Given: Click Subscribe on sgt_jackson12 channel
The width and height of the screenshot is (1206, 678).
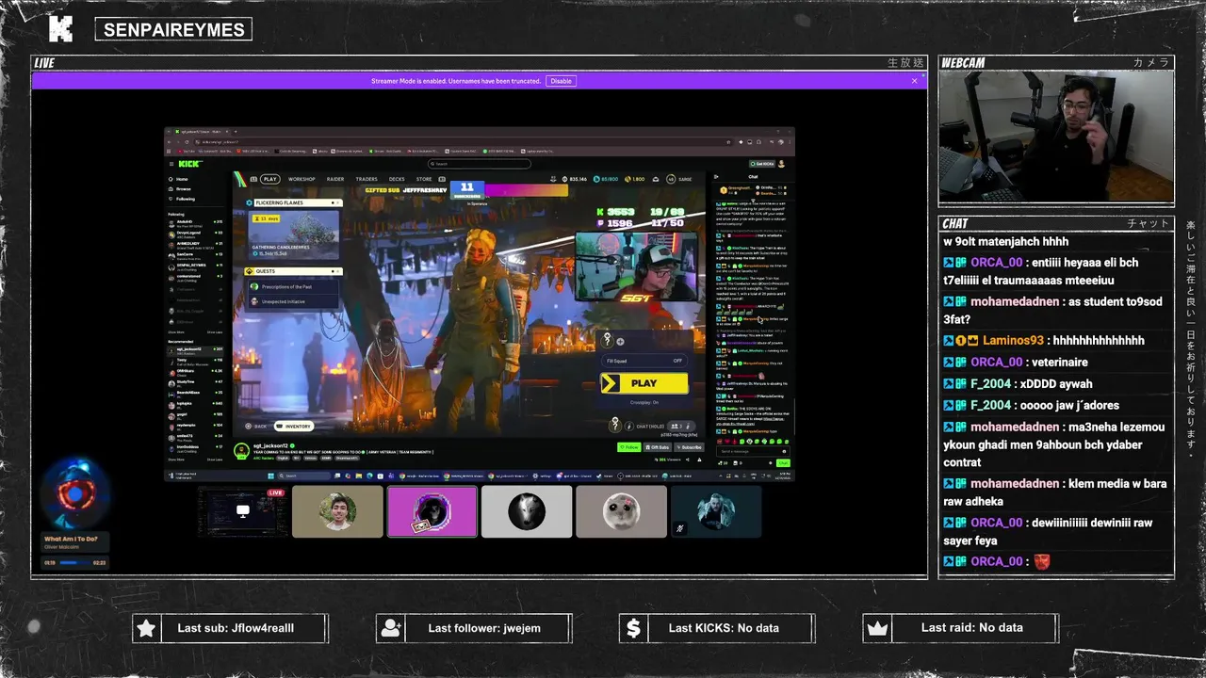Looking at the screenshot, I should [691, 447].
